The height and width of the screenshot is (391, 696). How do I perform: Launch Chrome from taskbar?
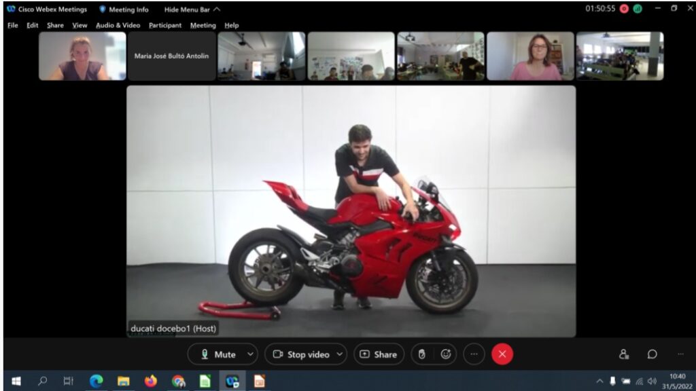(178, 381)
